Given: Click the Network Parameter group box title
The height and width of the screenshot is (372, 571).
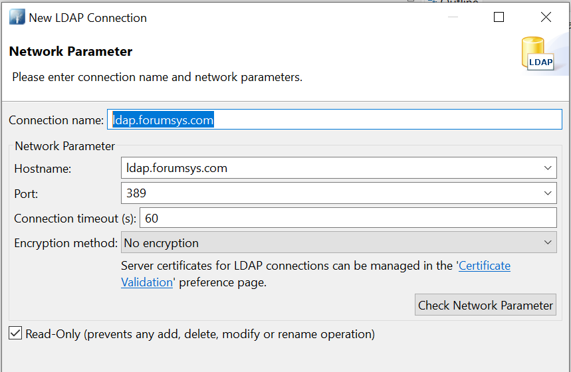Looking at the screenshot, I should (65, 146).
